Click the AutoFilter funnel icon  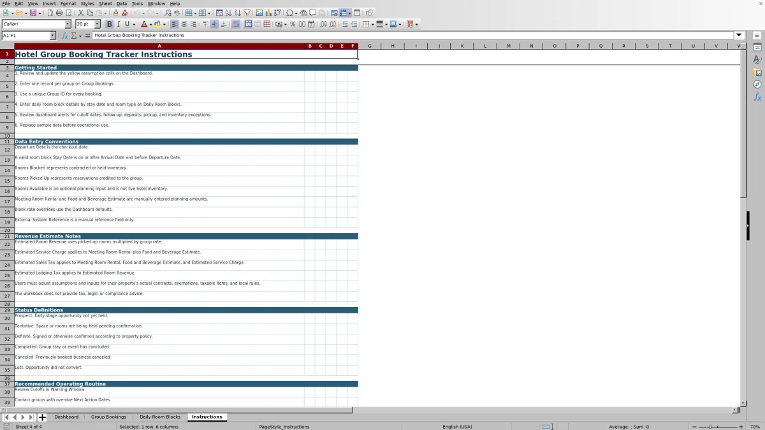(x=247, y=13)
